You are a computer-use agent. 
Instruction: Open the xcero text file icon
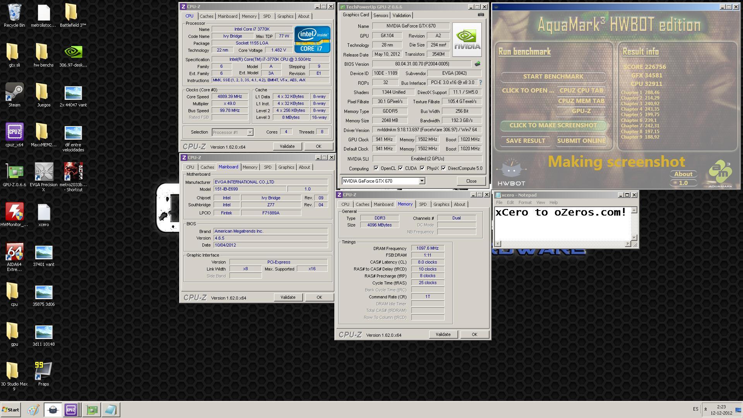coord(43,215)
